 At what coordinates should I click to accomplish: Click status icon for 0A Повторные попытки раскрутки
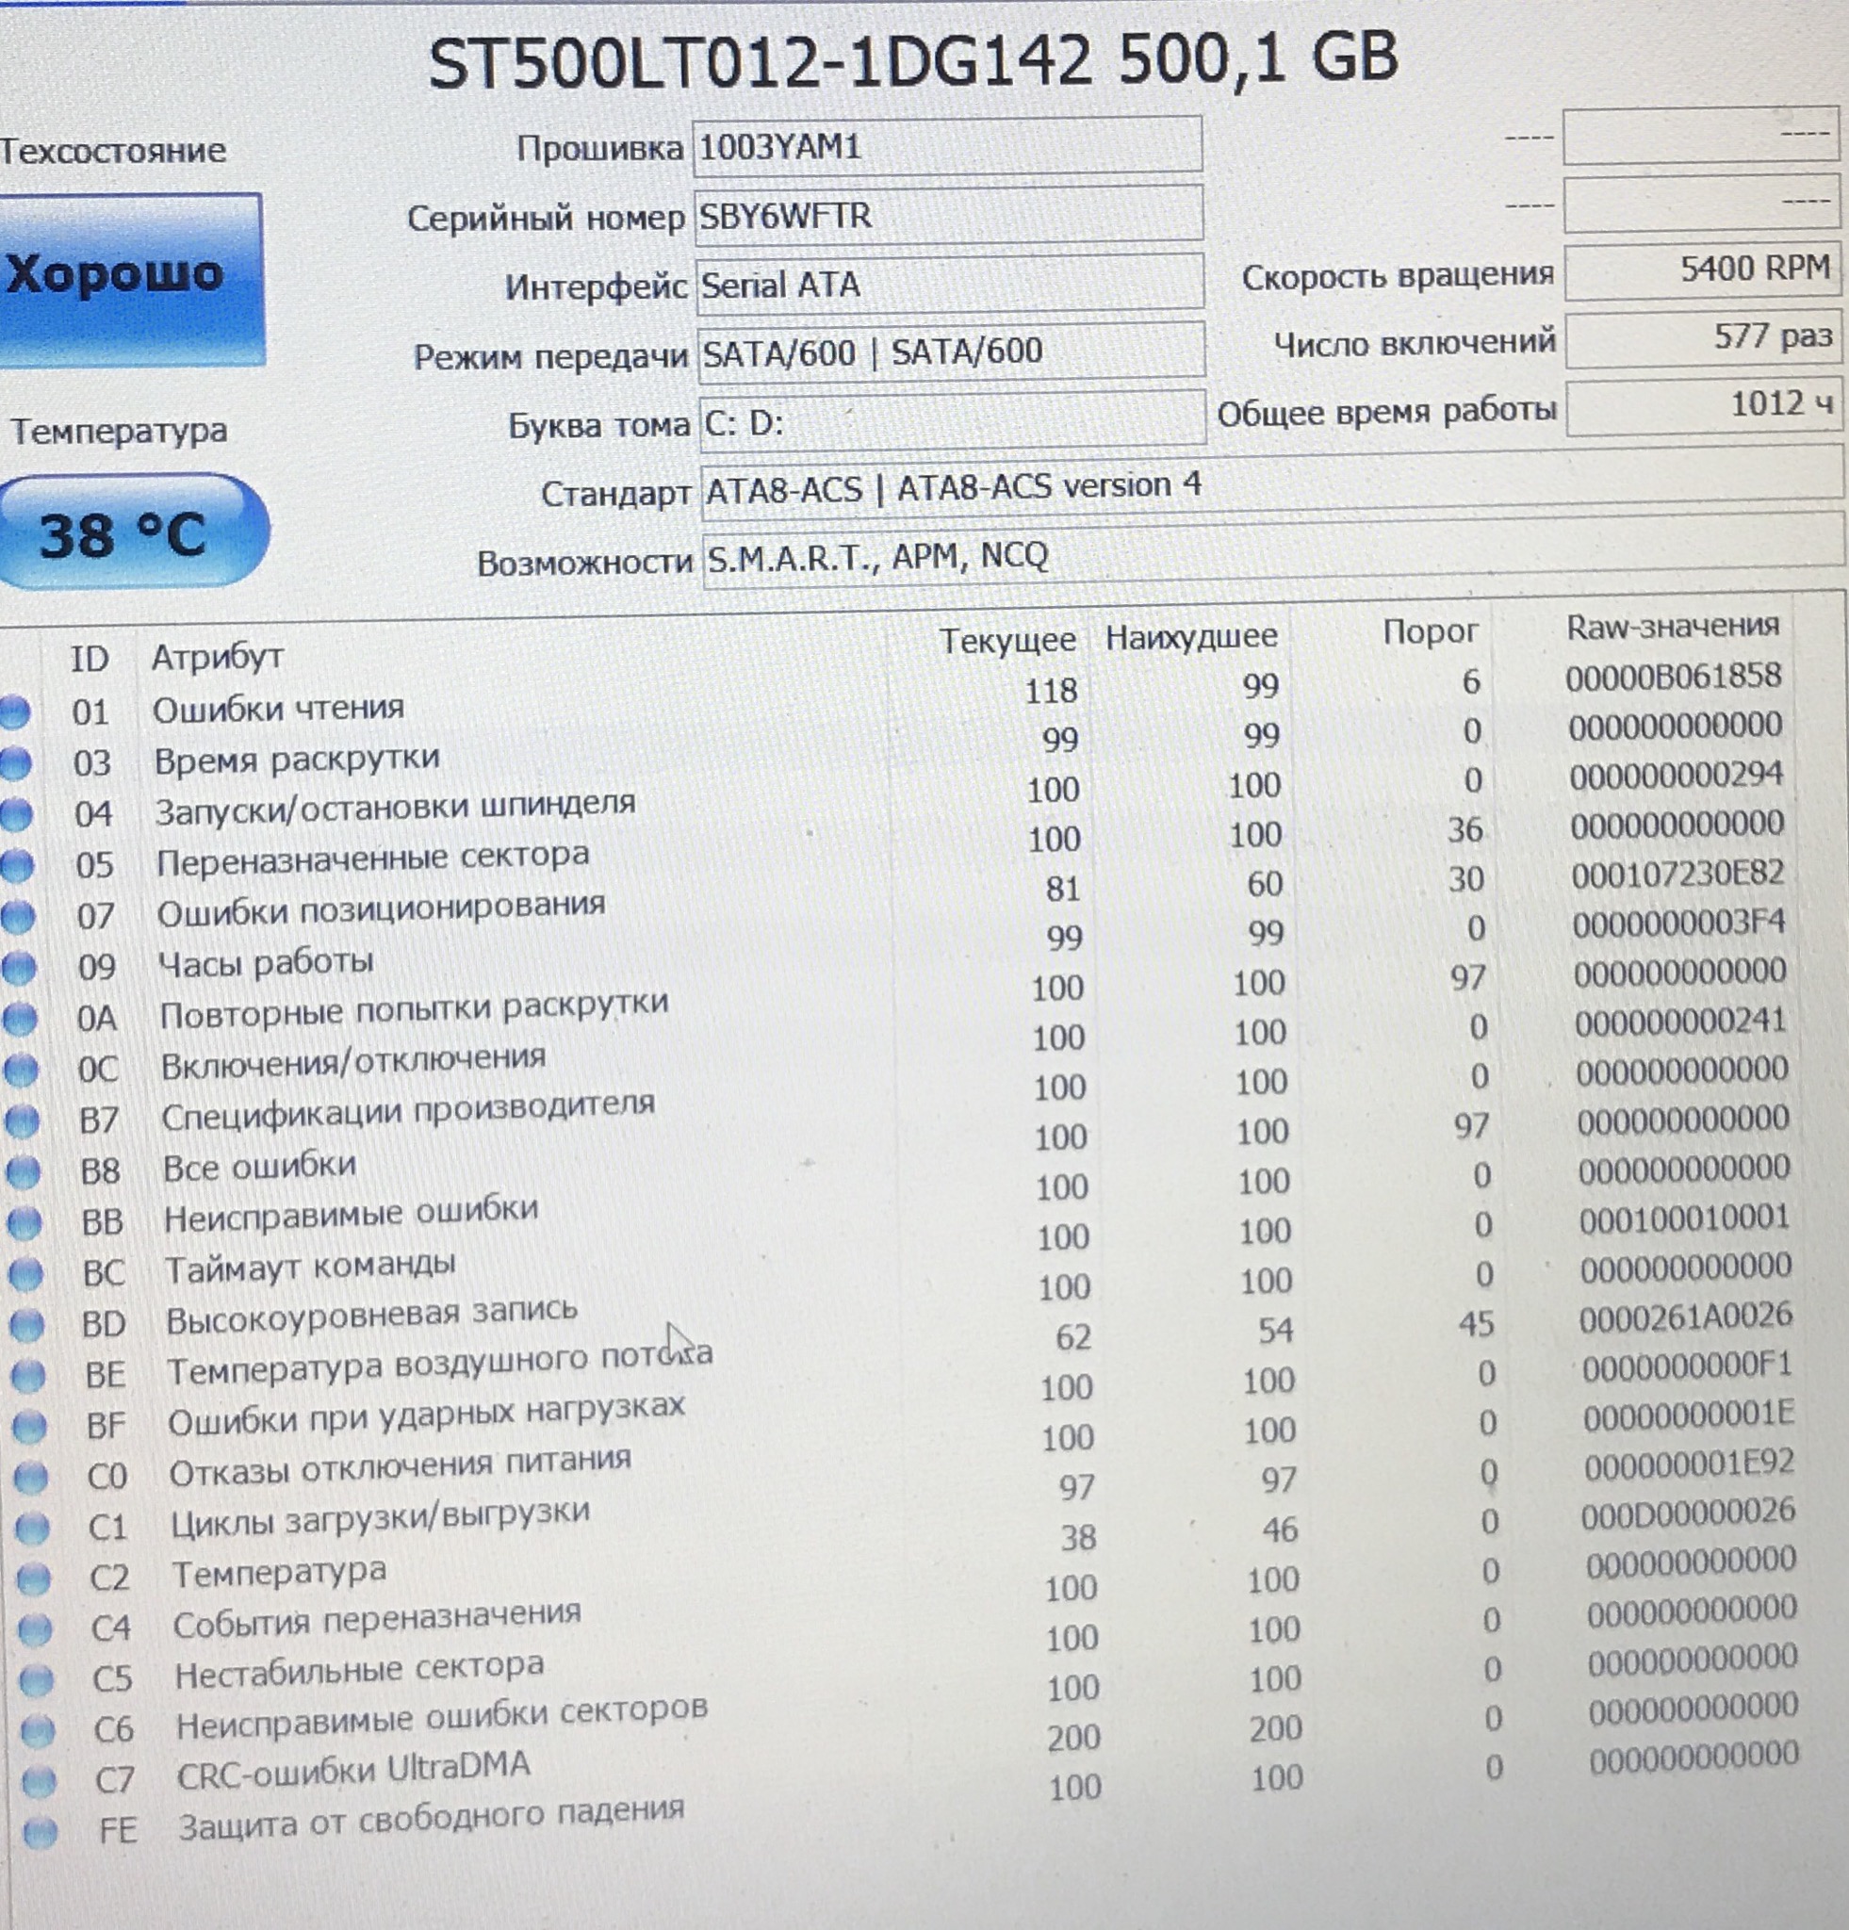pos(20,1019)
